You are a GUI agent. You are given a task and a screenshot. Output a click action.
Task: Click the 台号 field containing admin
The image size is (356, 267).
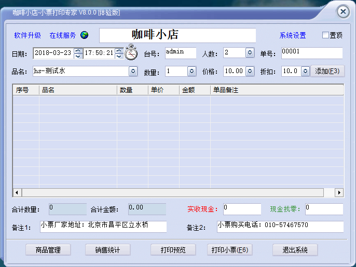point(181,53)
